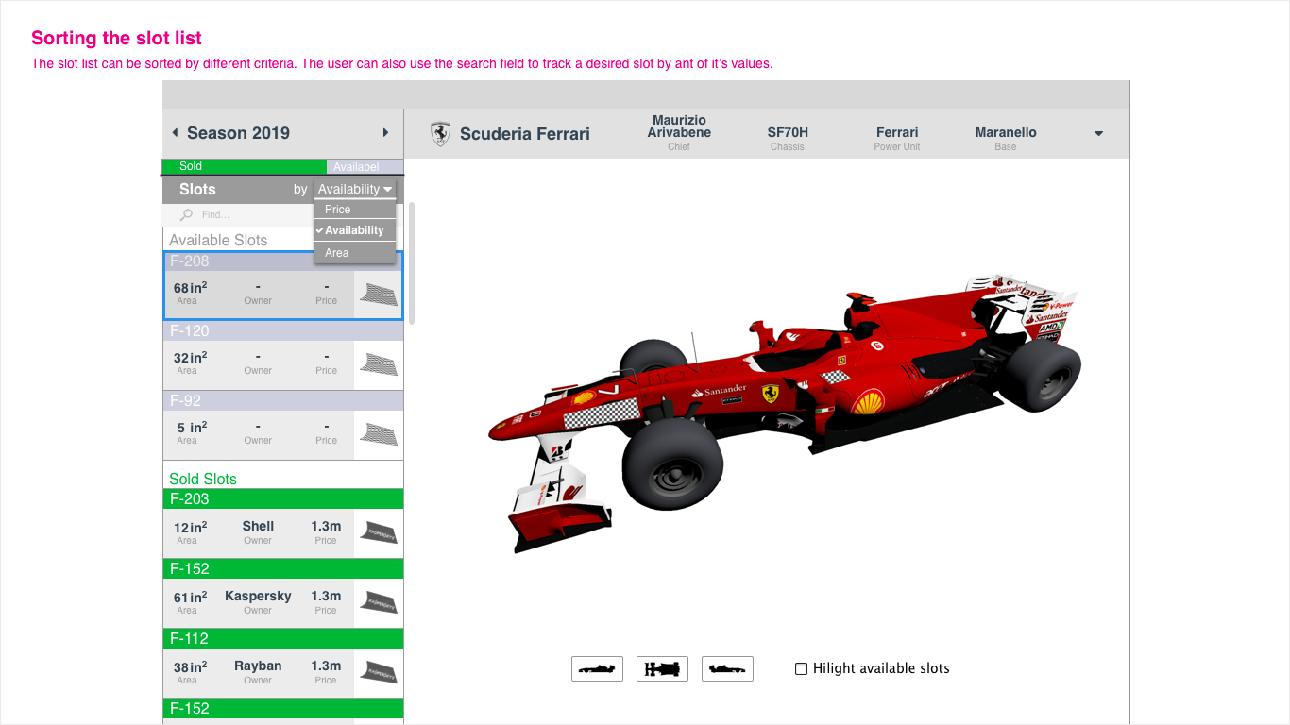Select slot F-208 header
Viewport: 1290px width, 725px height.
pyautogui.click(x=283, y=261)
